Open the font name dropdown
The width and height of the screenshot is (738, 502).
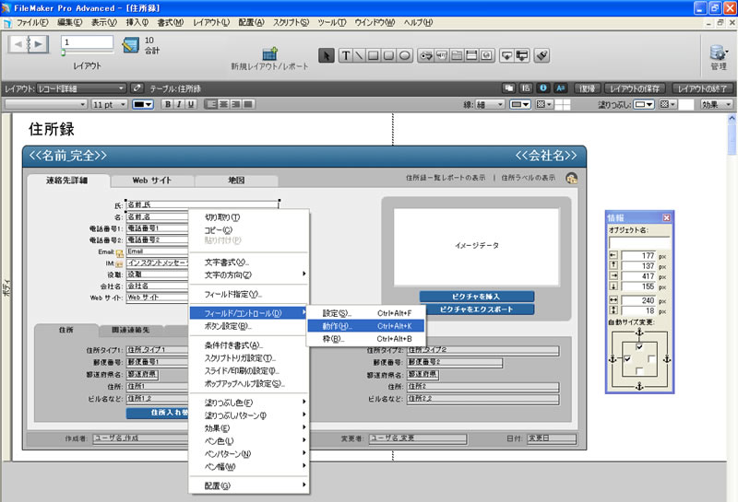pos(45,104)
